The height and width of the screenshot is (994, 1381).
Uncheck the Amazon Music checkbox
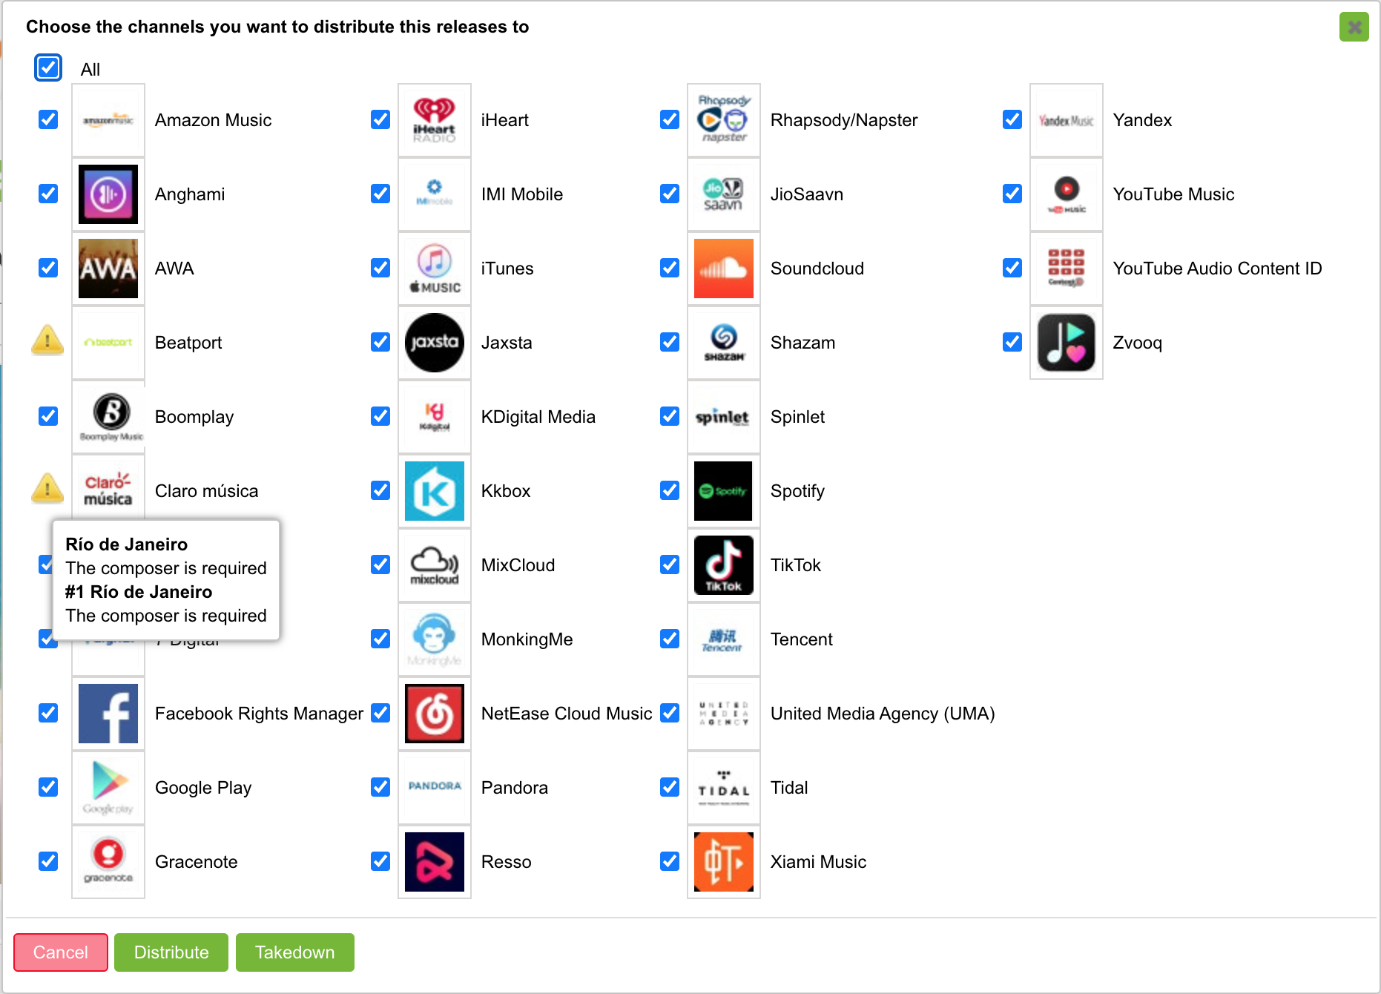48,119
